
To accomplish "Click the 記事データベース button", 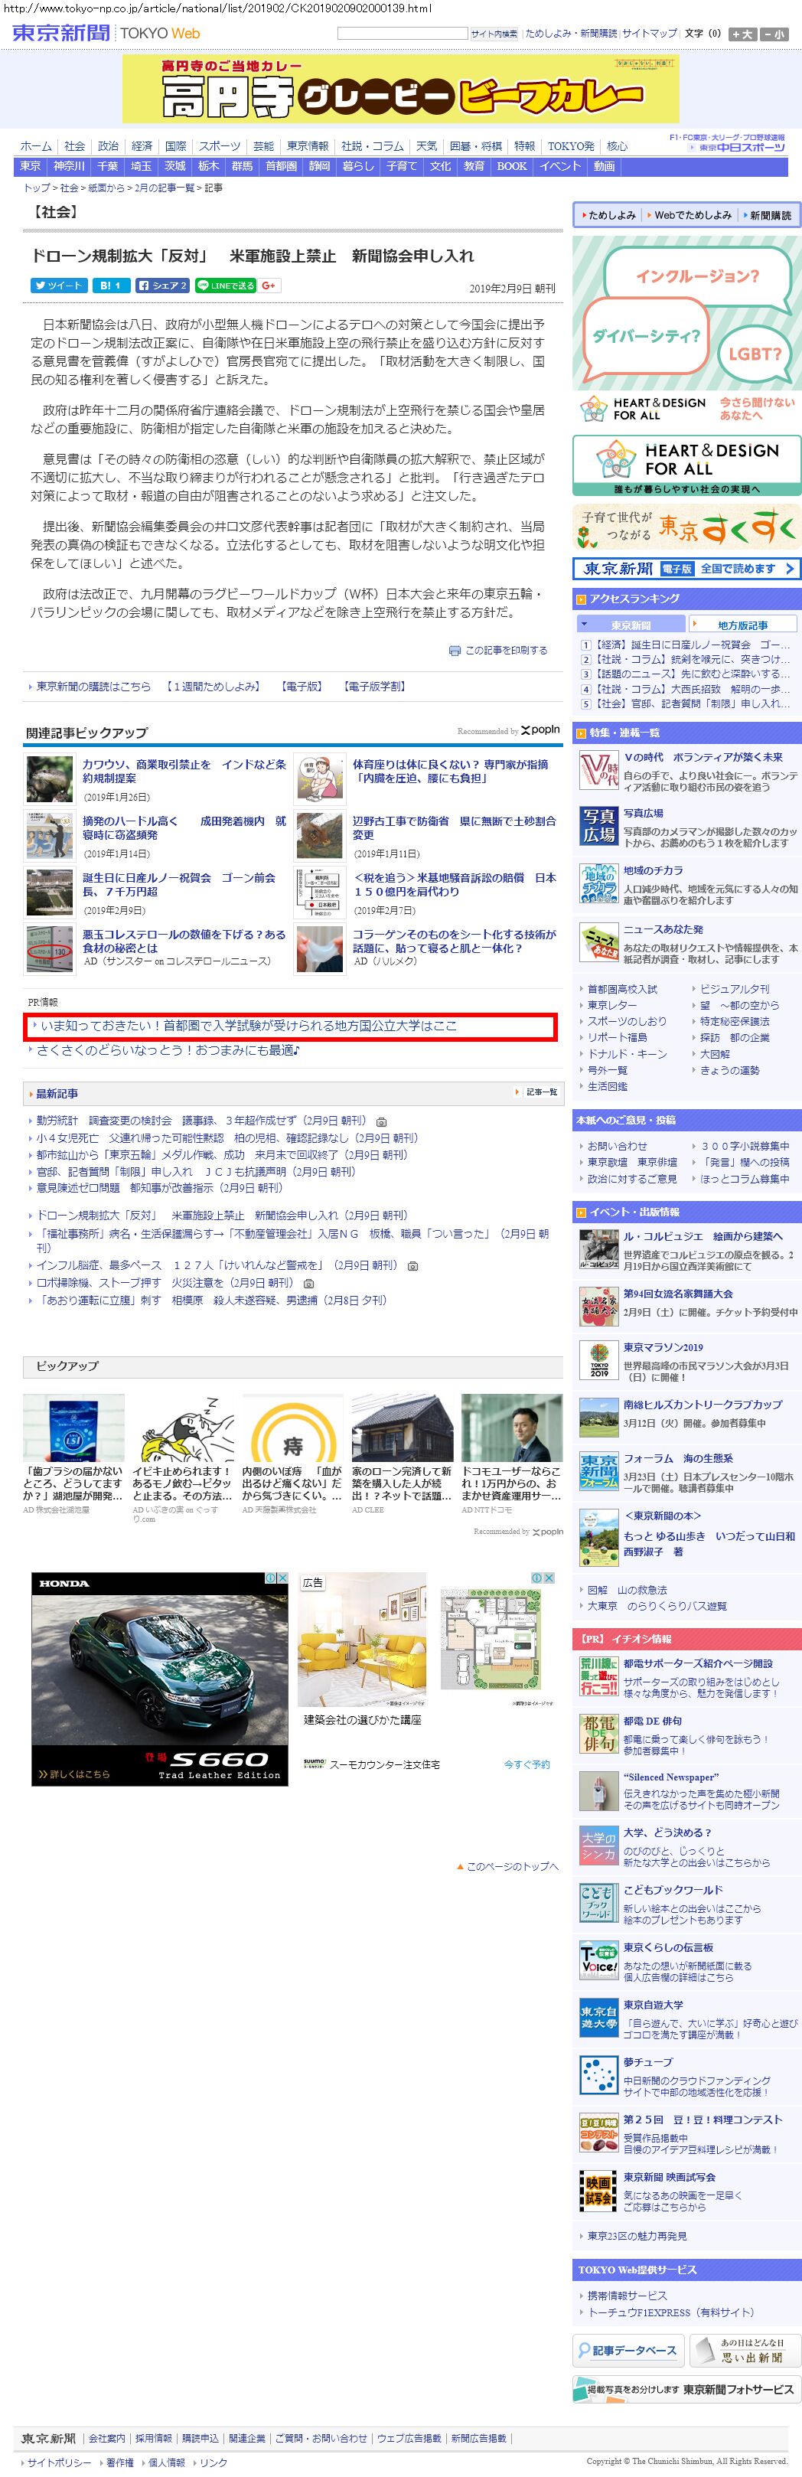I will point(628,2349).
